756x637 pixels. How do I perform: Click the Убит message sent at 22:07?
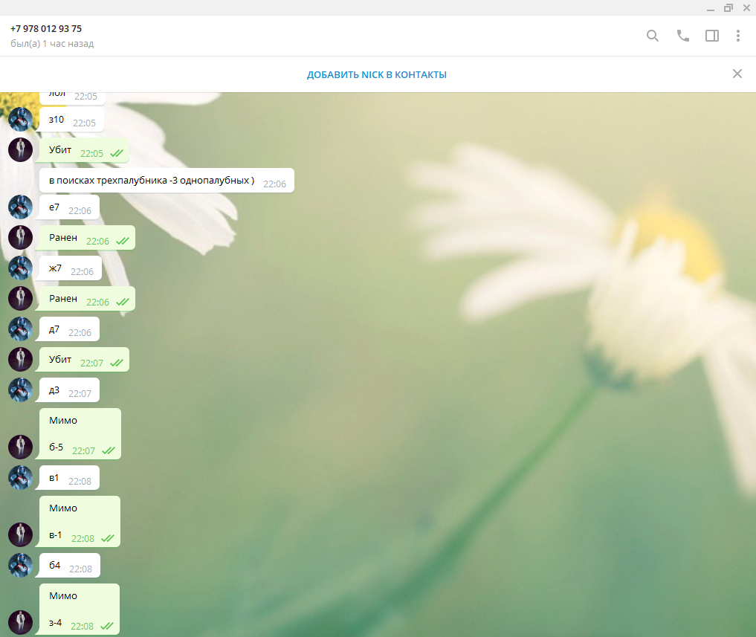(x=84, y=360)
